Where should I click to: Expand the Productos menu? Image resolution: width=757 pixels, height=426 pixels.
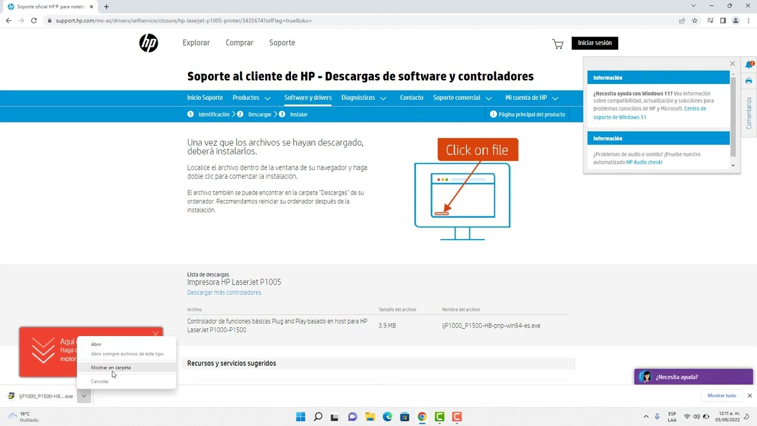tap(251, 98)
